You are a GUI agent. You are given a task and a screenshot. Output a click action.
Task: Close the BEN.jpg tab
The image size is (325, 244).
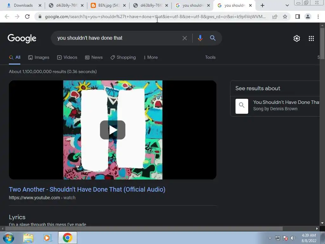tap(124, 5)
